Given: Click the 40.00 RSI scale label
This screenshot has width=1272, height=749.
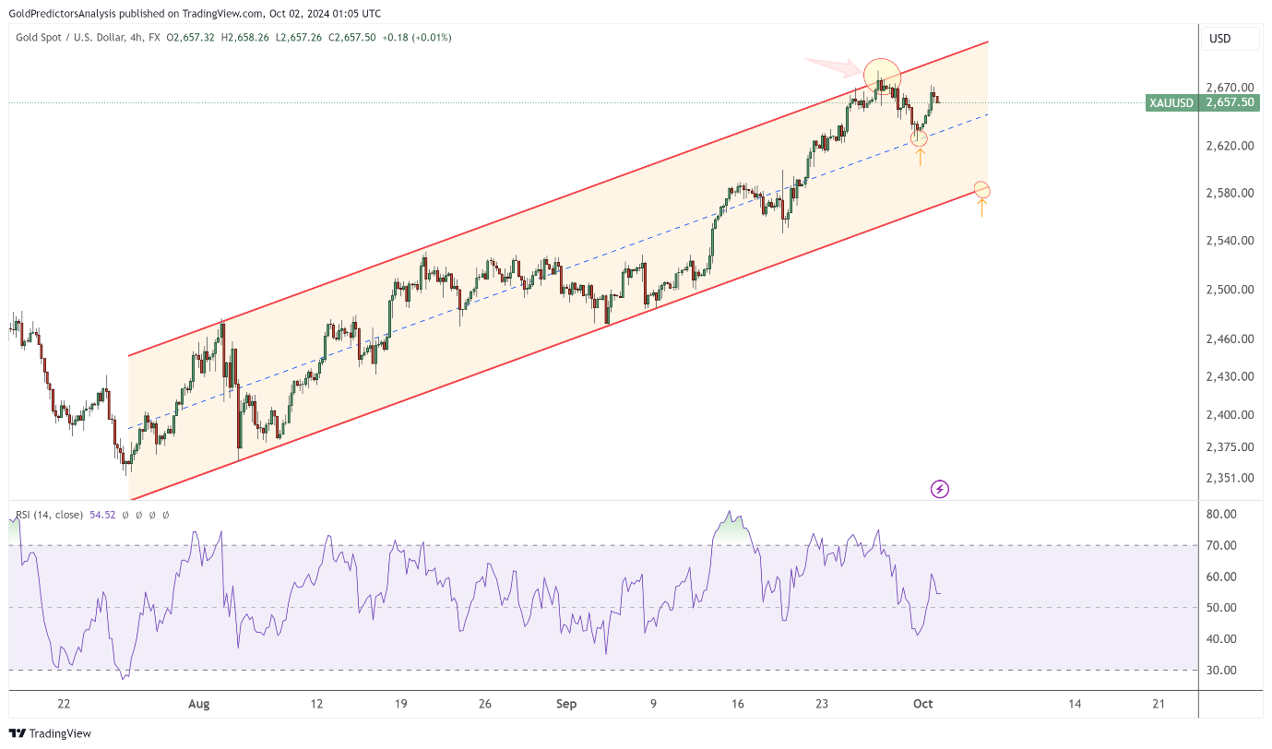Looking at the screenshot, I should tap(1220, 639).
